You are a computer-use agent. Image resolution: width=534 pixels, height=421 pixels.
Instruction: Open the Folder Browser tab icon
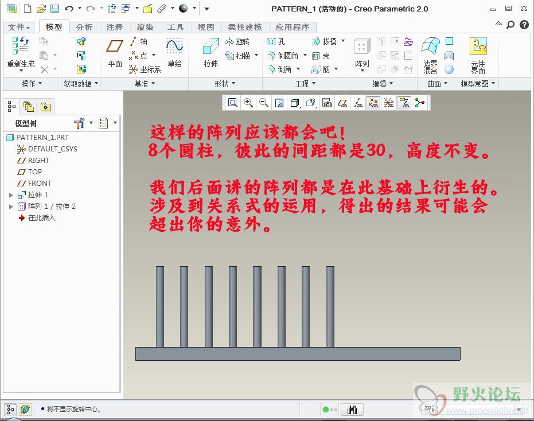pos(29,107)
